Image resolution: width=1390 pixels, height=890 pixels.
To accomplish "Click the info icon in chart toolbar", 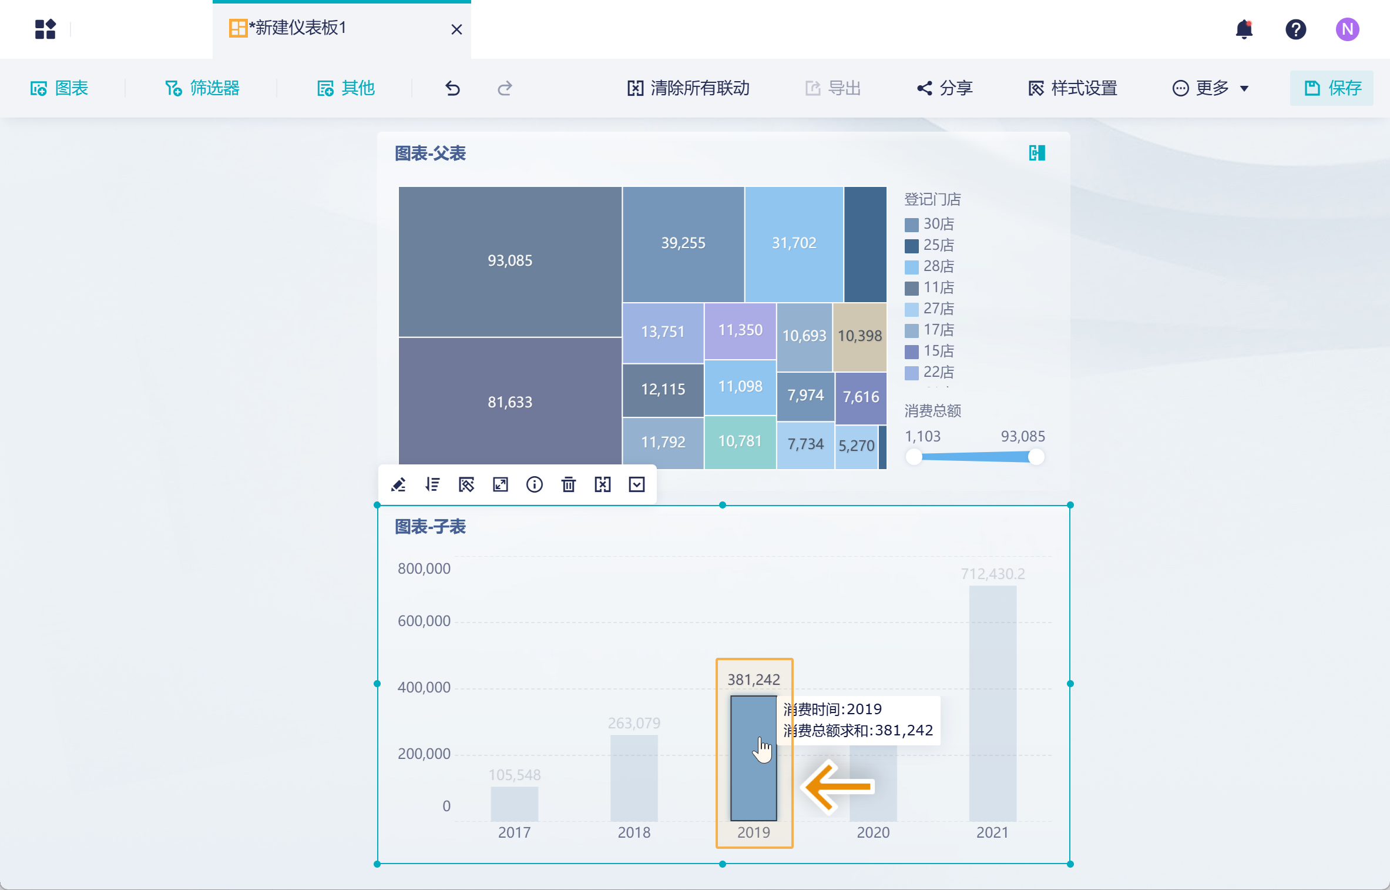I will pos(535,484).
